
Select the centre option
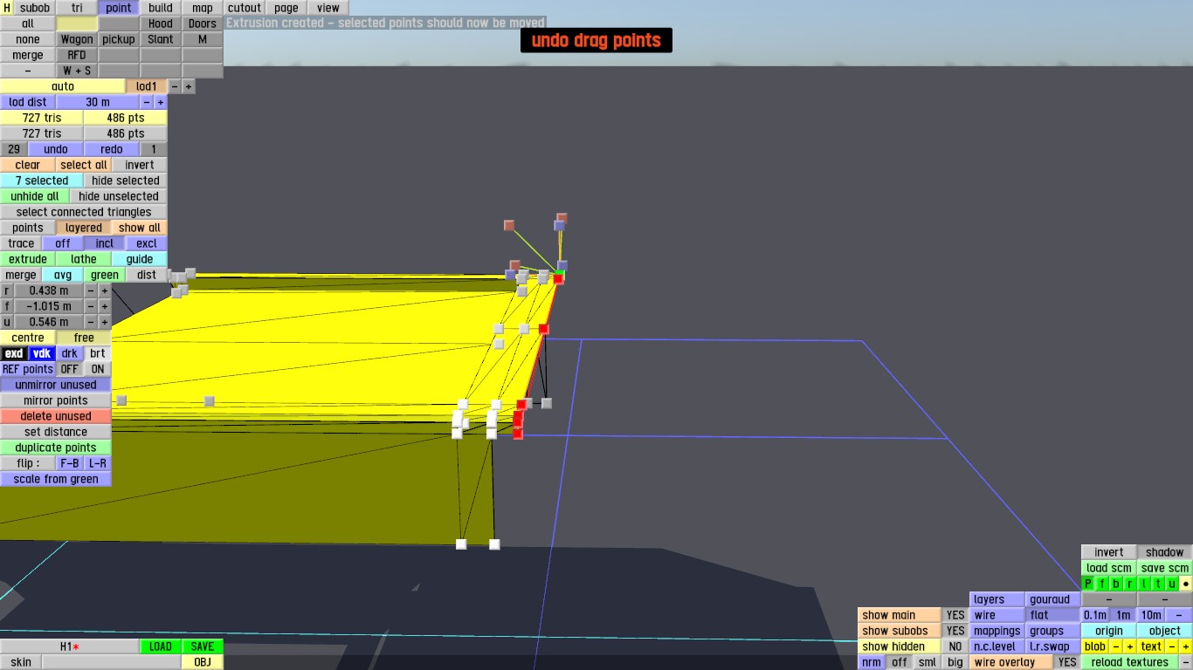(x=28, y=338)
